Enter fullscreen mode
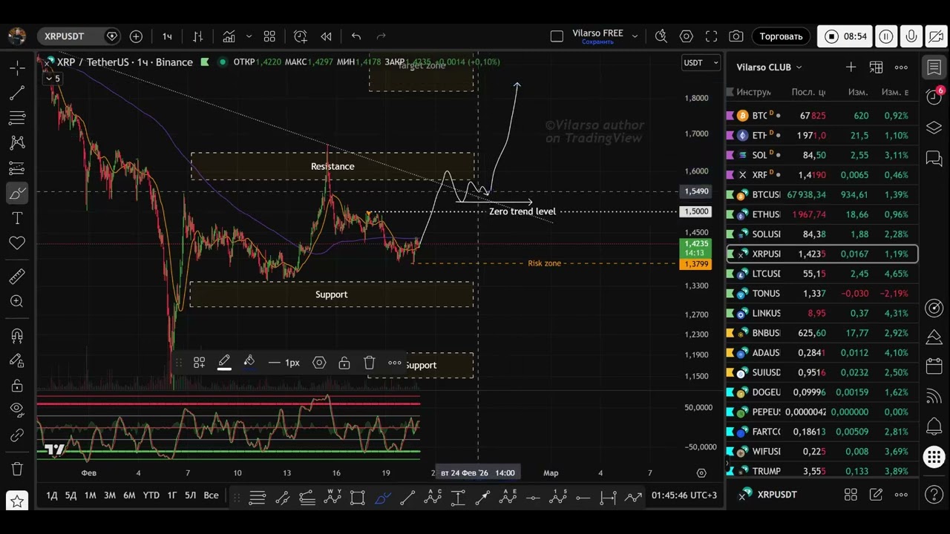Image resolution: width=950 pixels, height=534 pixels. click(x=711, y=36)
